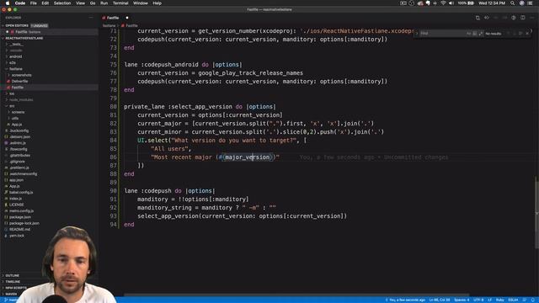Viewport: 539px width, 303px height.
Task: Expand the Outline panel
Action: pyautogui.click(x=12, y=276)
